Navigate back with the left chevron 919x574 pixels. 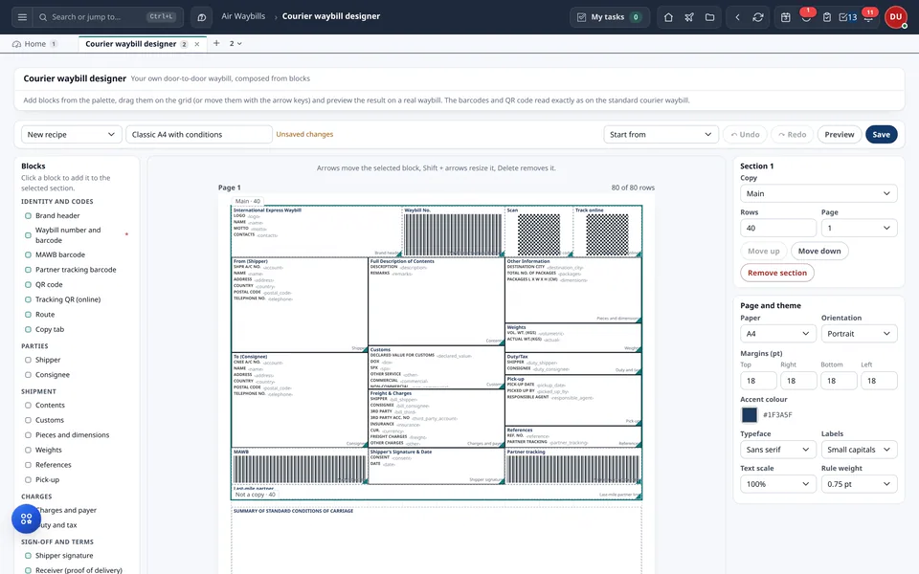737,17
